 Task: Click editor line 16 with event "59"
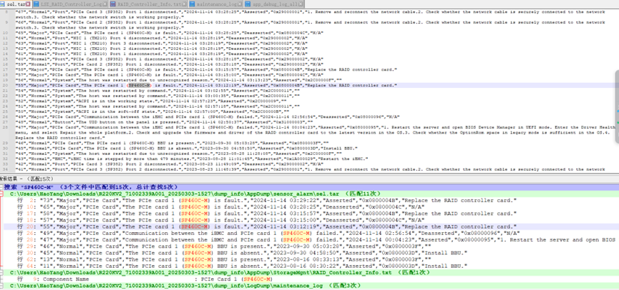coord(170,64)
